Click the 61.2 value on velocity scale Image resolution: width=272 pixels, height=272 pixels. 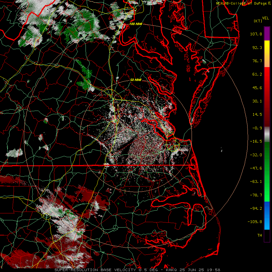257,74
